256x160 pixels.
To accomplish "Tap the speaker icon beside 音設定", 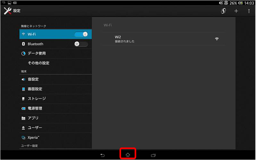I will click(x=23, y=79).
